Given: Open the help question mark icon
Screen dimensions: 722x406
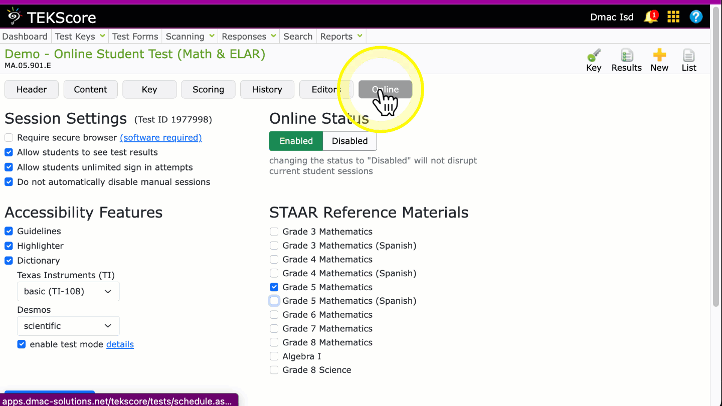Looking at the screenshot, I should click(x=696, y=17).
